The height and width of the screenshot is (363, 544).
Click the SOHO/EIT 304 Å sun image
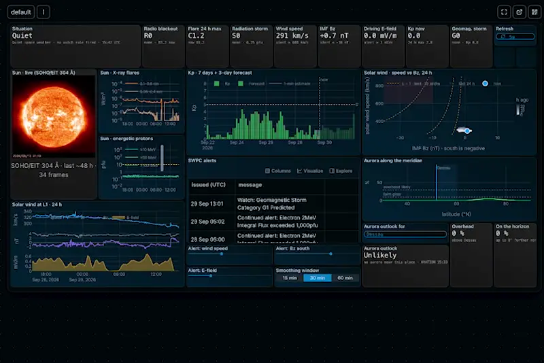tap(54, 116)
